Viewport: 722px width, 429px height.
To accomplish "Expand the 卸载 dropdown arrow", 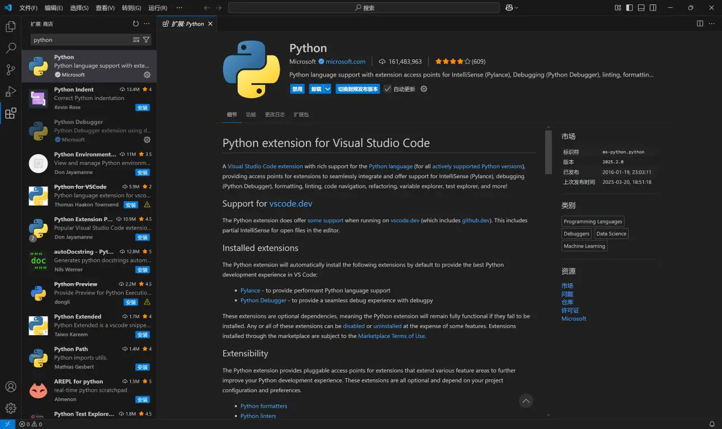I will (328, 89).
